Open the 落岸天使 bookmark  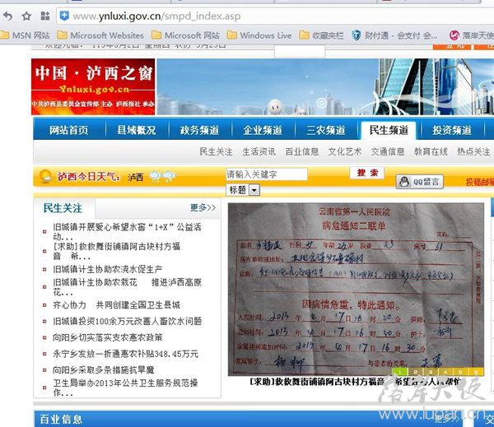471,35
